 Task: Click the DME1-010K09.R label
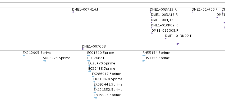[x=164, y=25]
